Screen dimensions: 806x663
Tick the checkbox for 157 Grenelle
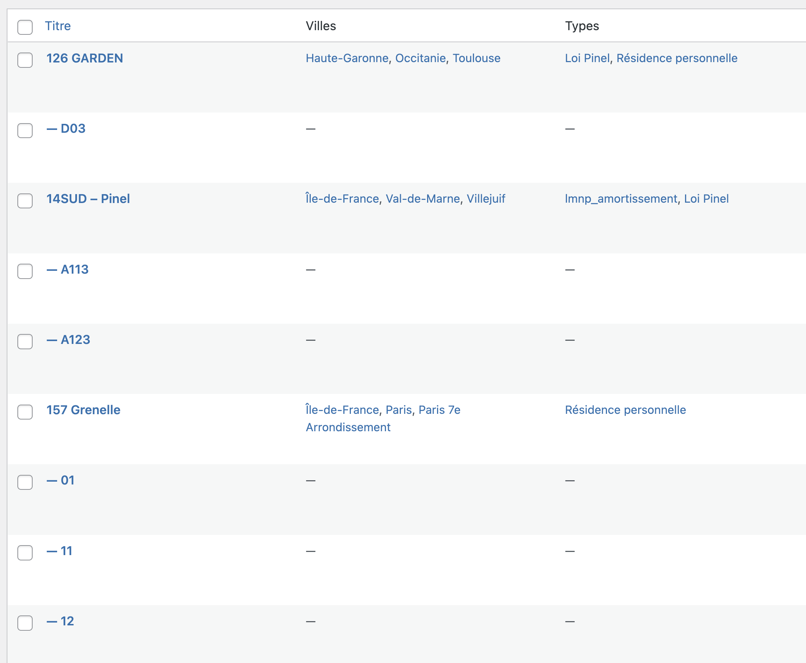click(25, 412)
